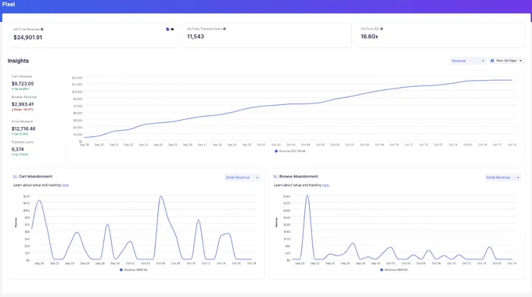Click the Insights heading
The image size is (532, 297).
click(18, 61)
